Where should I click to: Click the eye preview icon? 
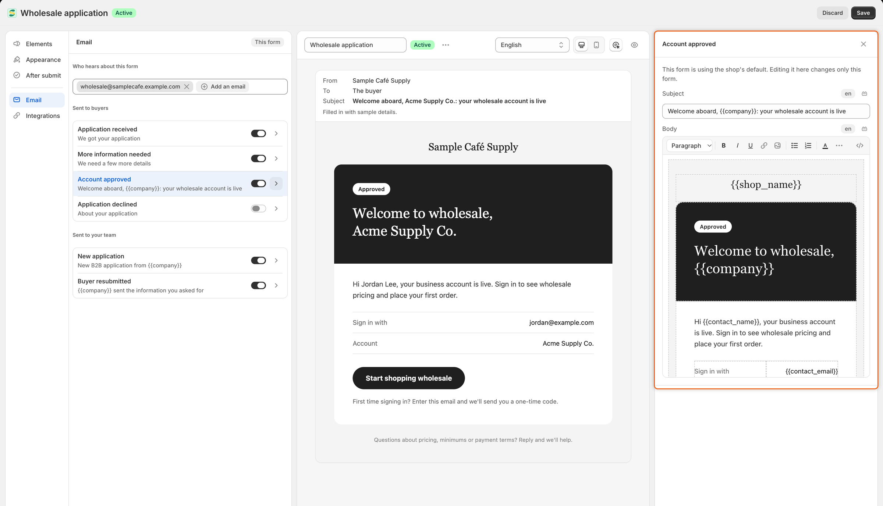pyautogui.click(x=634, y=45)
